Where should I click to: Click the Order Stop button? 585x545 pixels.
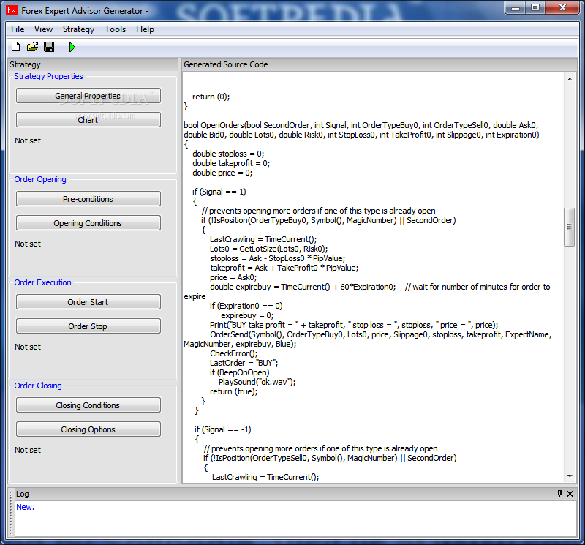(88, 326)
